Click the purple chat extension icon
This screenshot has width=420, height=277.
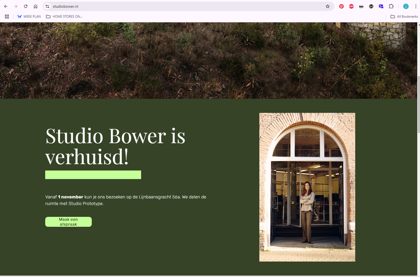[381, 6]
